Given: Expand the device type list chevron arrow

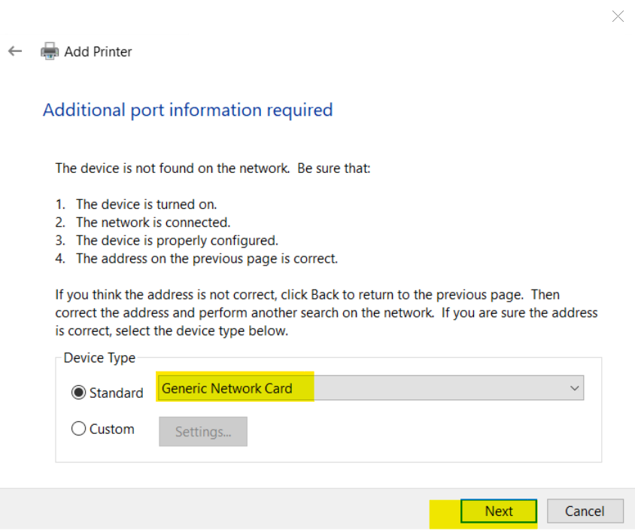Looking at the screenshot, I should (574, 388).
